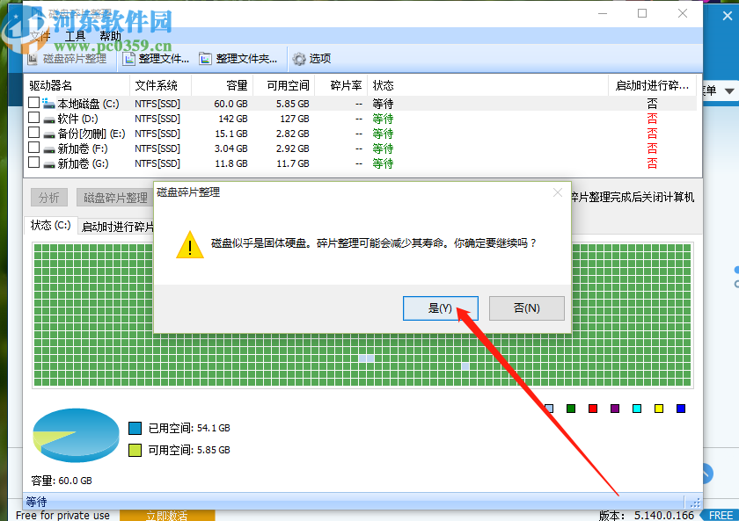Screen dimensions: 739x521
Task: Open the 工具 menu
Action: (x=75, y=36)
